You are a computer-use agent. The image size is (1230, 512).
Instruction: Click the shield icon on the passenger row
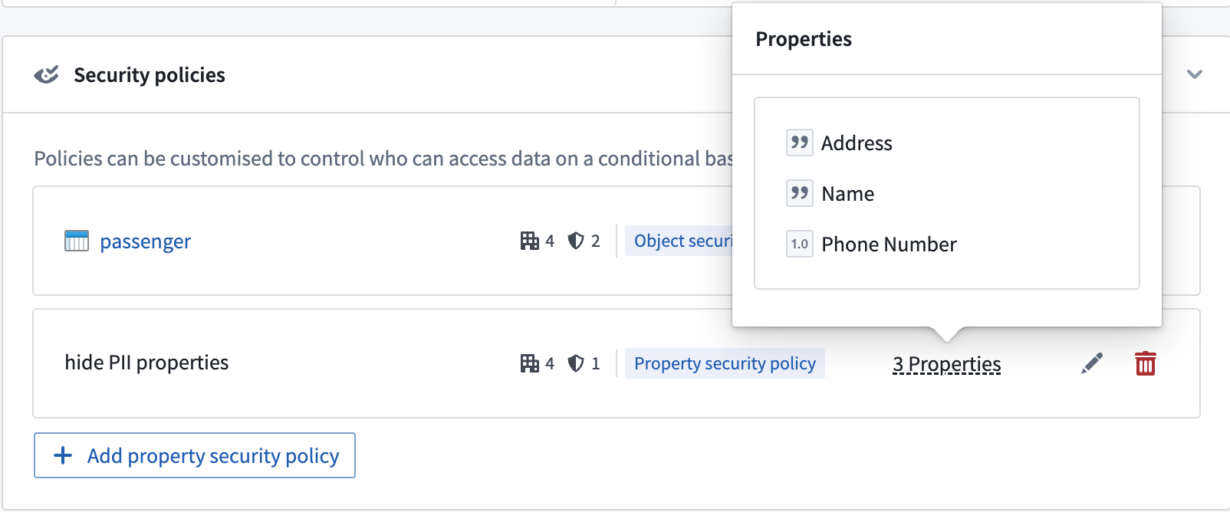pos(577,241)
